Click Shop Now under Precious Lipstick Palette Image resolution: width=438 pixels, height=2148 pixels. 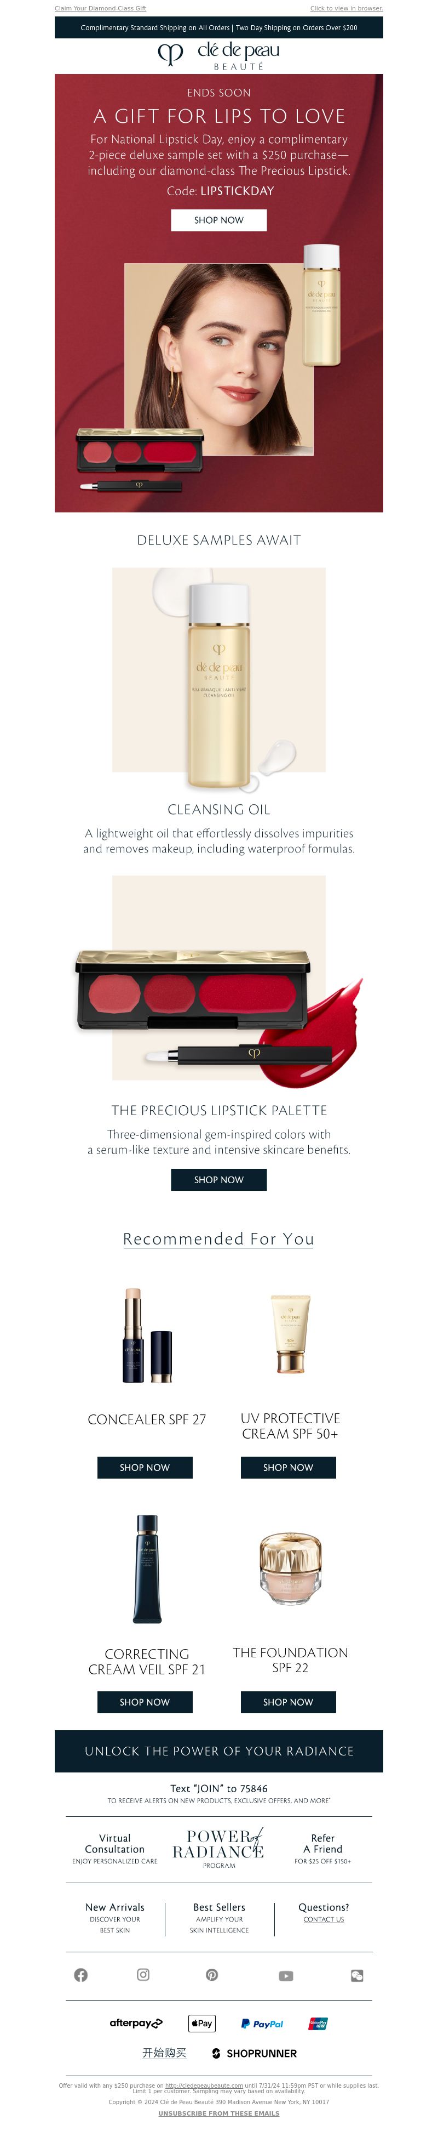pos(219,1179)
